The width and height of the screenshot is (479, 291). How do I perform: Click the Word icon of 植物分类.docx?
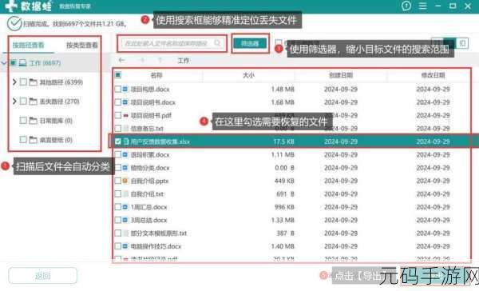(x=125, y=168)
